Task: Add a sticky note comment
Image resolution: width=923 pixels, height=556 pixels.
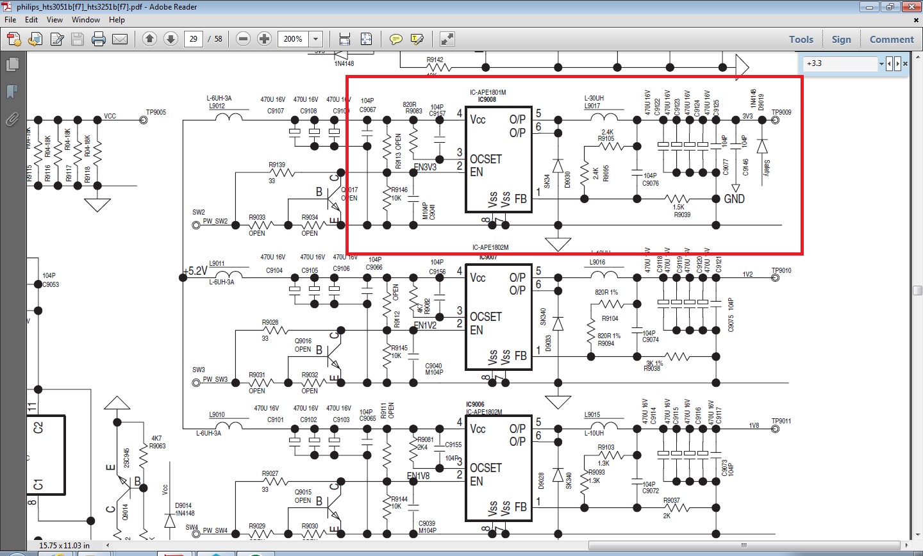Action: 396,39
